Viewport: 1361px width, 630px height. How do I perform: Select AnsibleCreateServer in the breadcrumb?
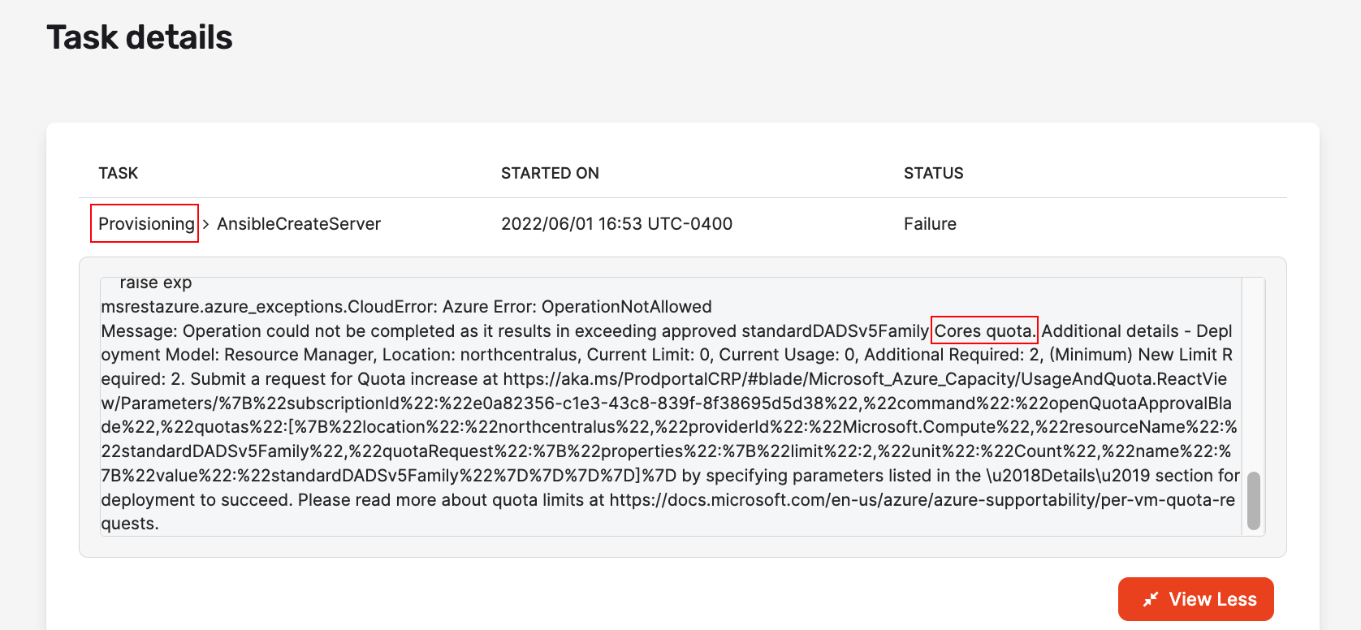[x=299, y=223]
